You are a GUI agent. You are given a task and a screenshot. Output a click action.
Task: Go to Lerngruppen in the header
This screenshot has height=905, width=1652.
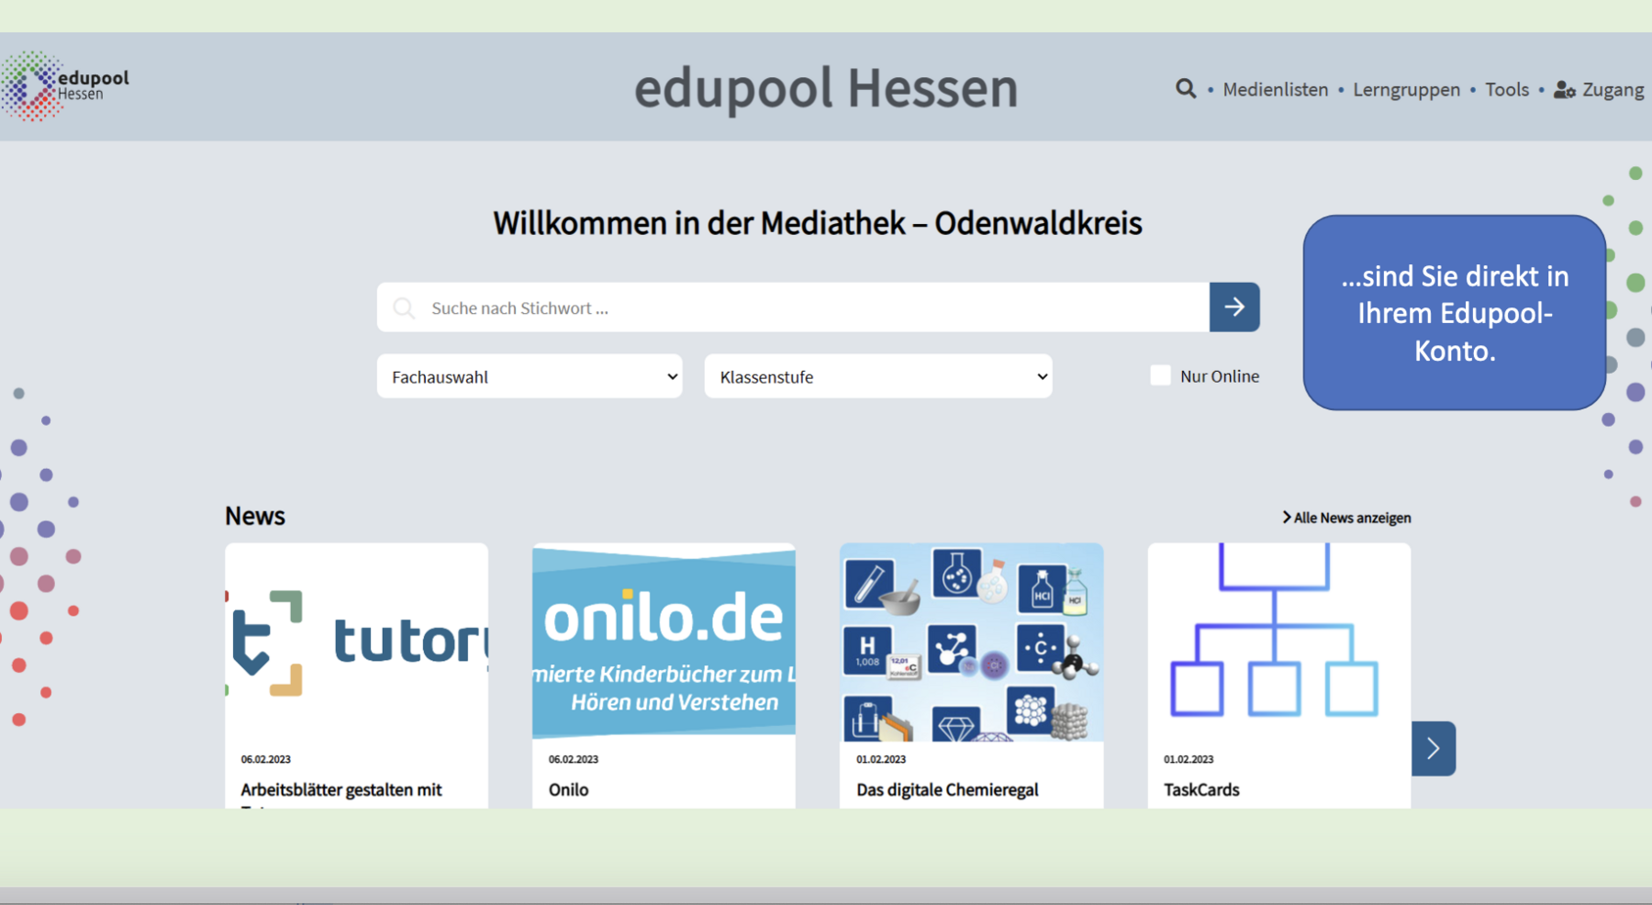tap(1406, 90)
